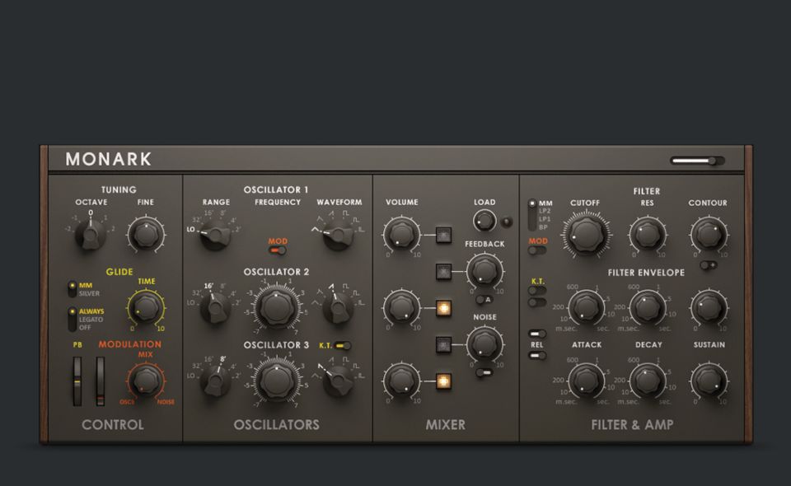
Task: Toggle the filter MOD switch
Action: click(537, 250)
